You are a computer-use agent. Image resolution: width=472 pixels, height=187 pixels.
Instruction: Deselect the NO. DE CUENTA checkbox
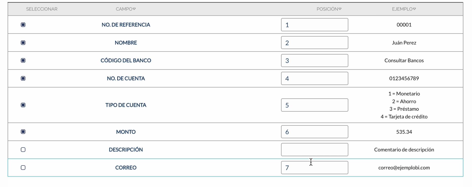(x=23, y=79)
